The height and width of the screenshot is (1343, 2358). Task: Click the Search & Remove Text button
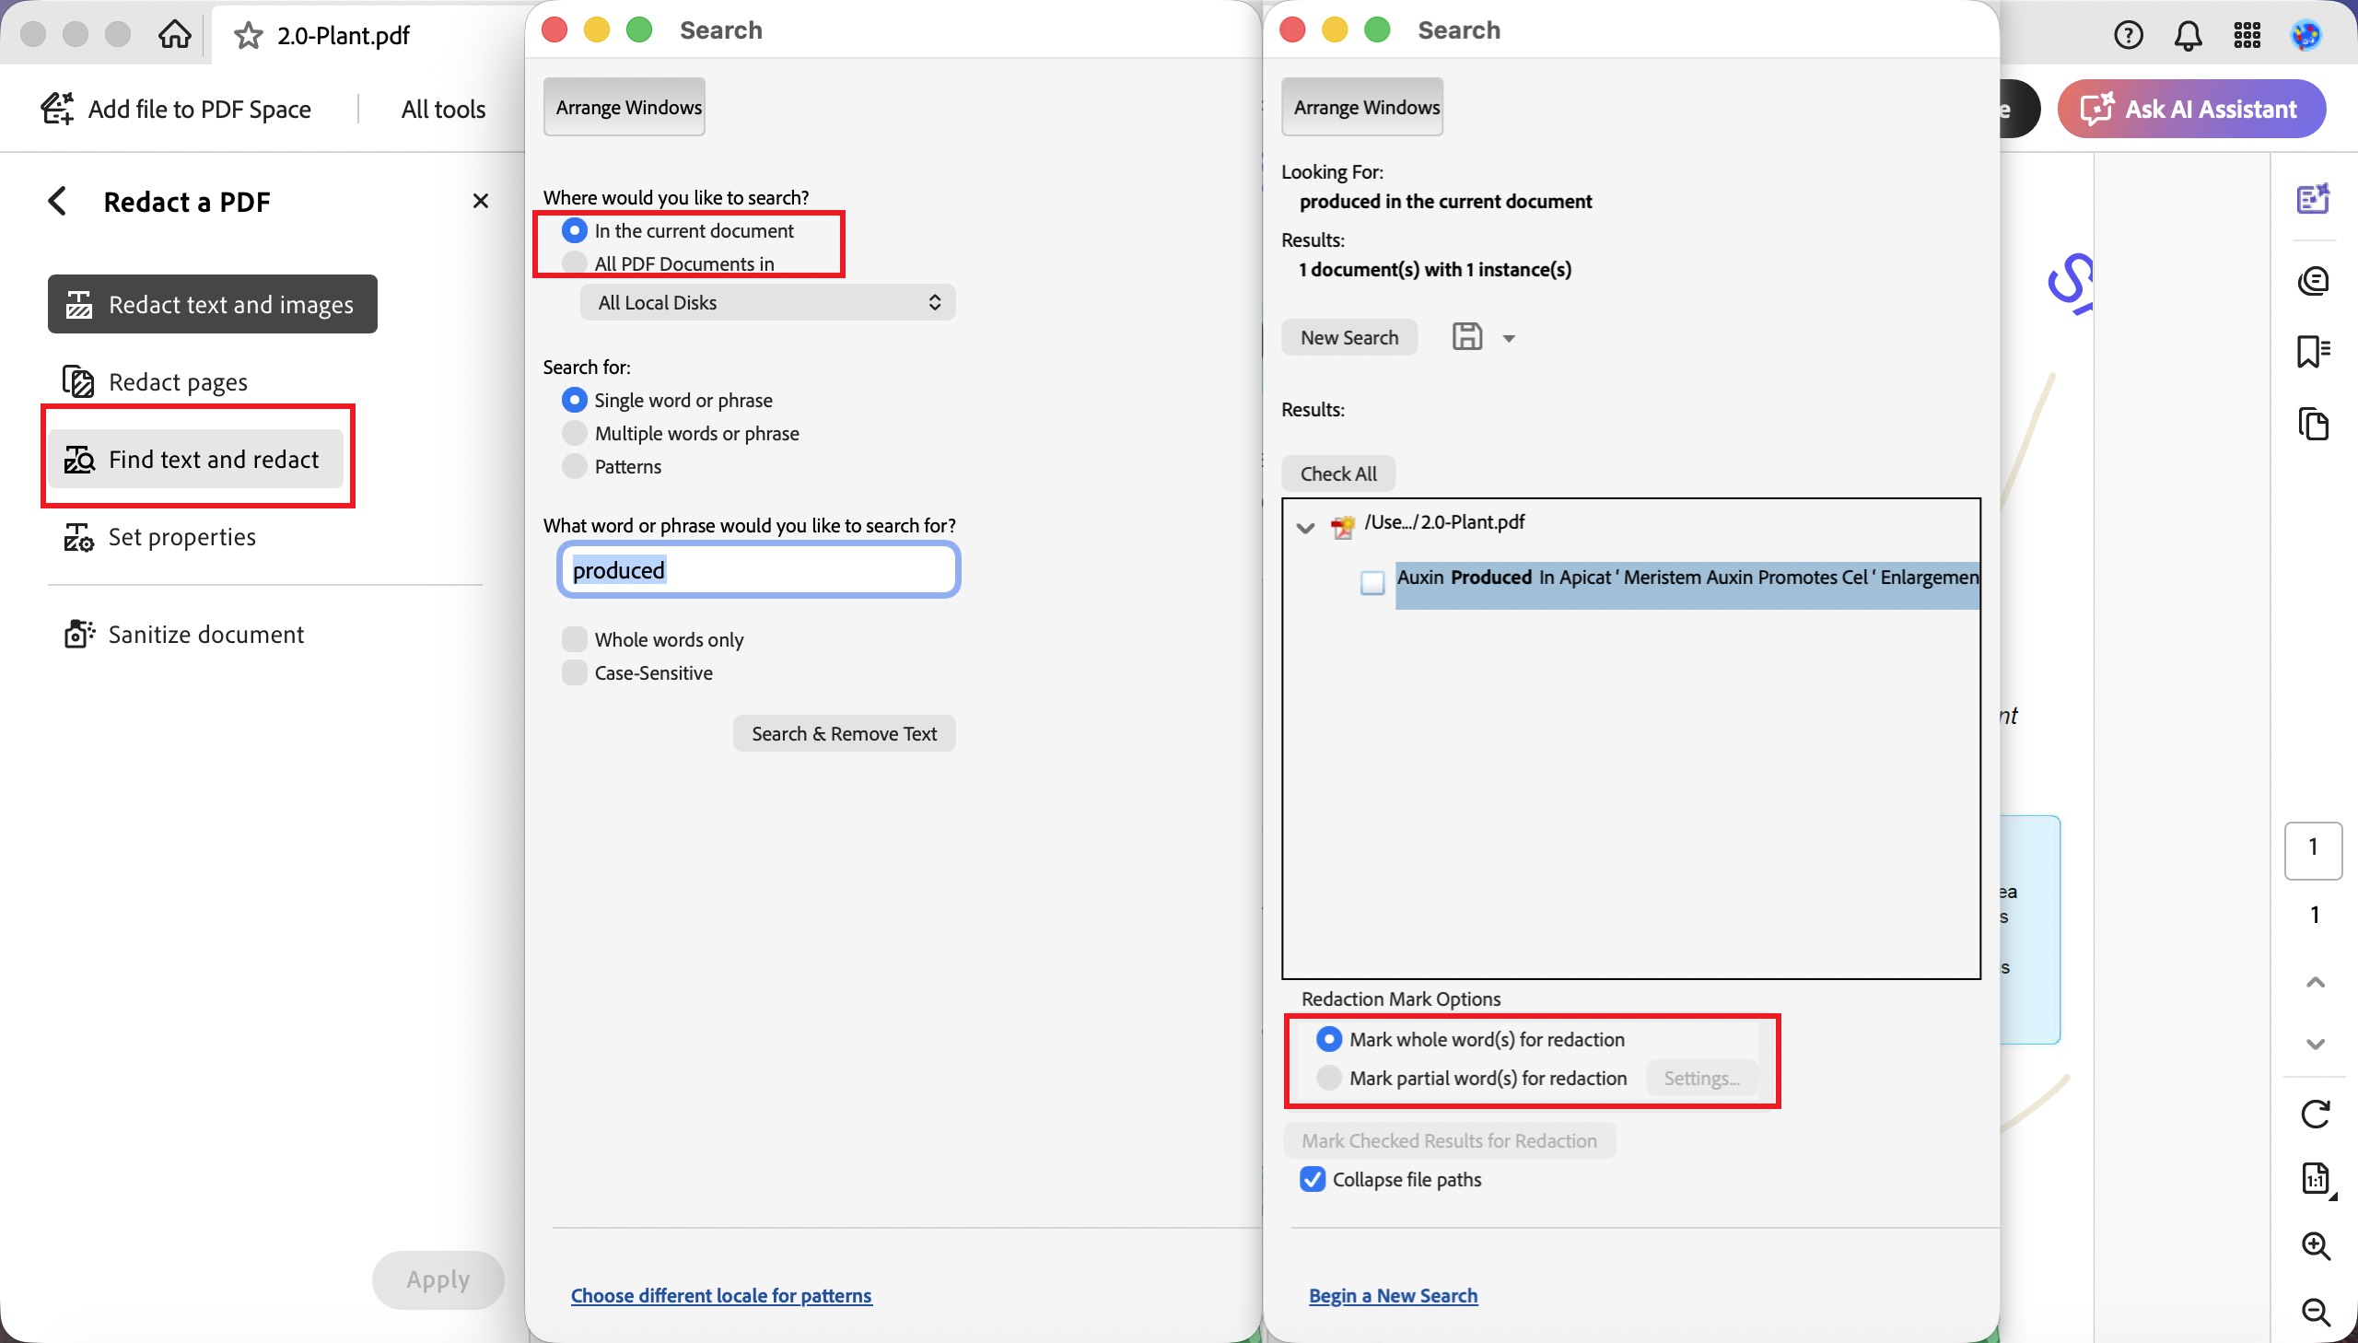pos(844,733)
